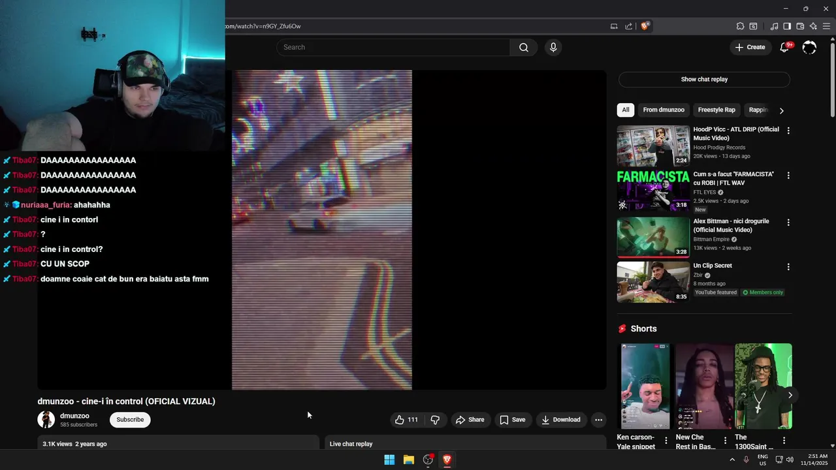Dislike the video with thumbs down
Image resolution: width=836 pixels, height=470 pixels.
pos(435,420)
